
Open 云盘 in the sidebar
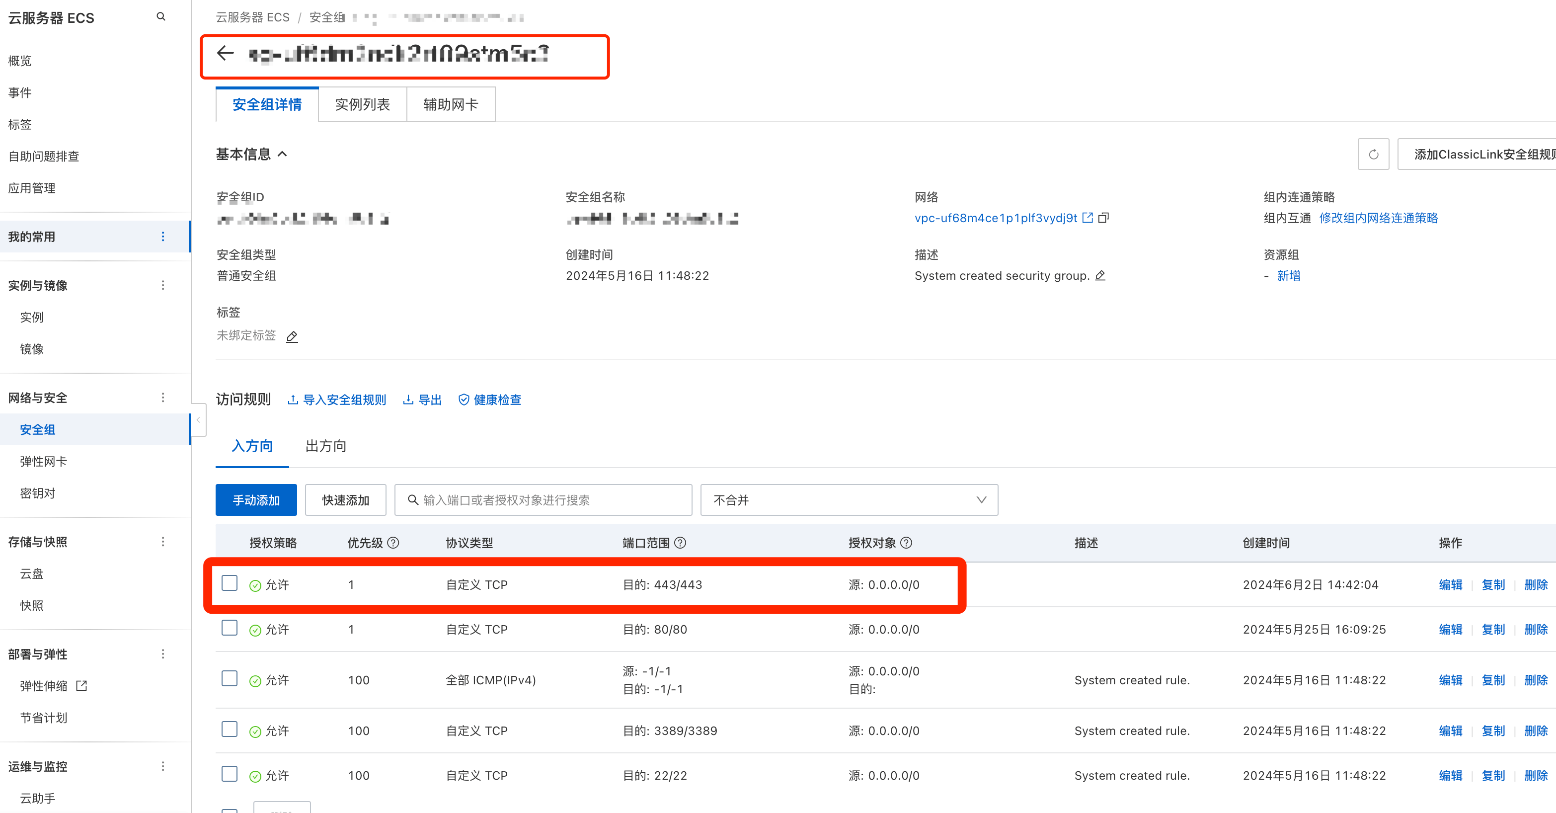point(31,574)
